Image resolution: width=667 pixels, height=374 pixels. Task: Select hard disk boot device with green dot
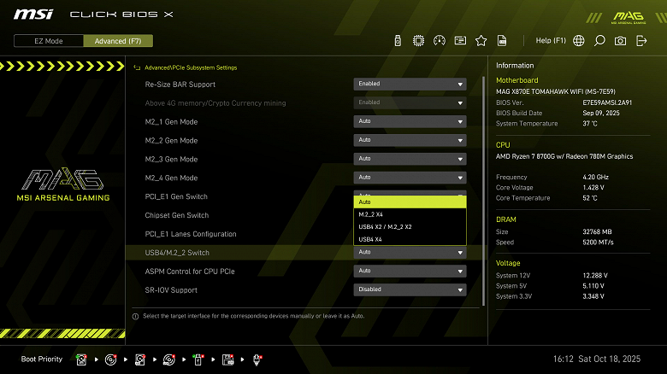pyautogui.click(x=82, y=359)
